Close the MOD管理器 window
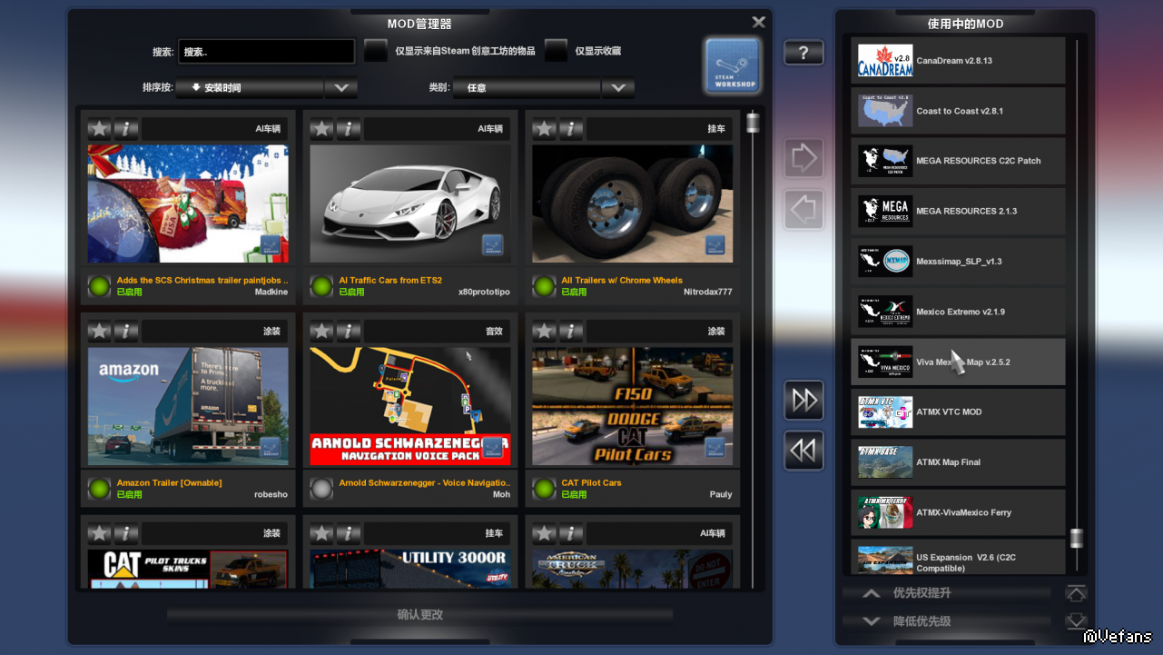This screenshot has width=1163, height=655. tap(759, 23)
